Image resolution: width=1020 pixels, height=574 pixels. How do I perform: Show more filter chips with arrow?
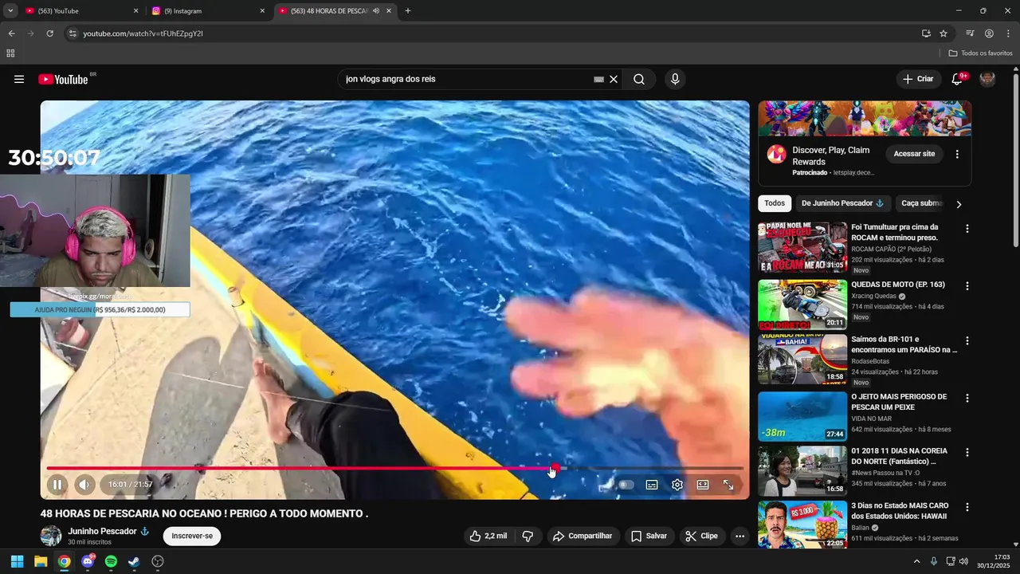click(959, 204)
